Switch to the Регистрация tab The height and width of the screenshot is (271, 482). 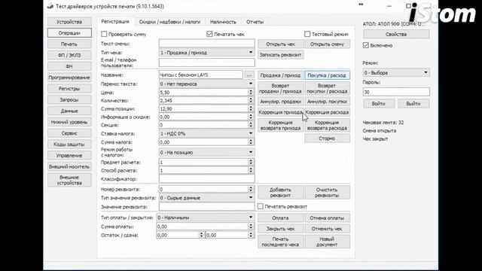[x=115, y=22]
